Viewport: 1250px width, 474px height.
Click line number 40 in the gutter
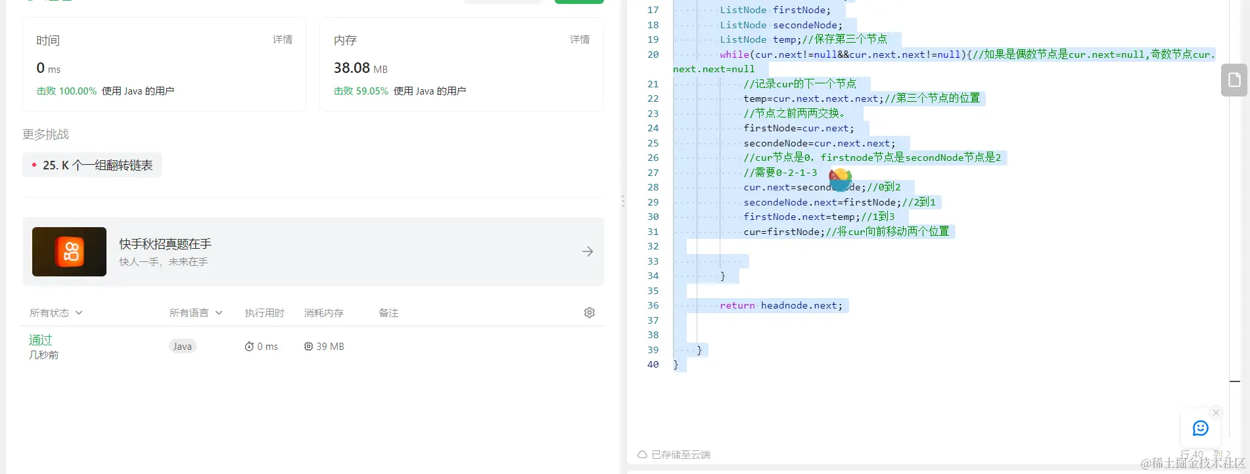click(653, 364)
